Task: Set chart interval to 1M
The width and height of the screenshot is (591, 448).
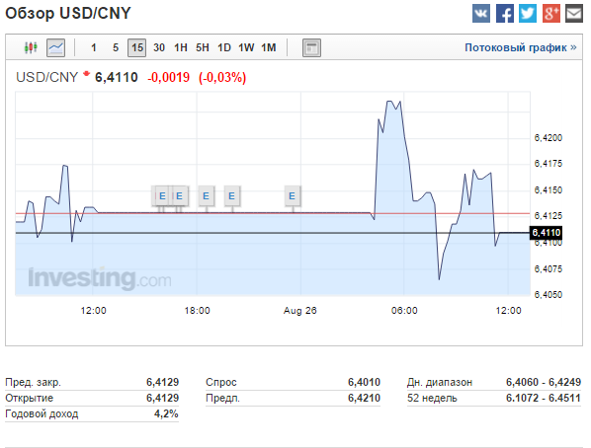Action: 269,47
